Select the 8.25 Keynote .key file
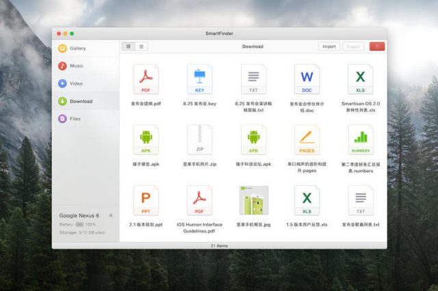The height and width of the screenshot is (291, 438). [200, 80]
